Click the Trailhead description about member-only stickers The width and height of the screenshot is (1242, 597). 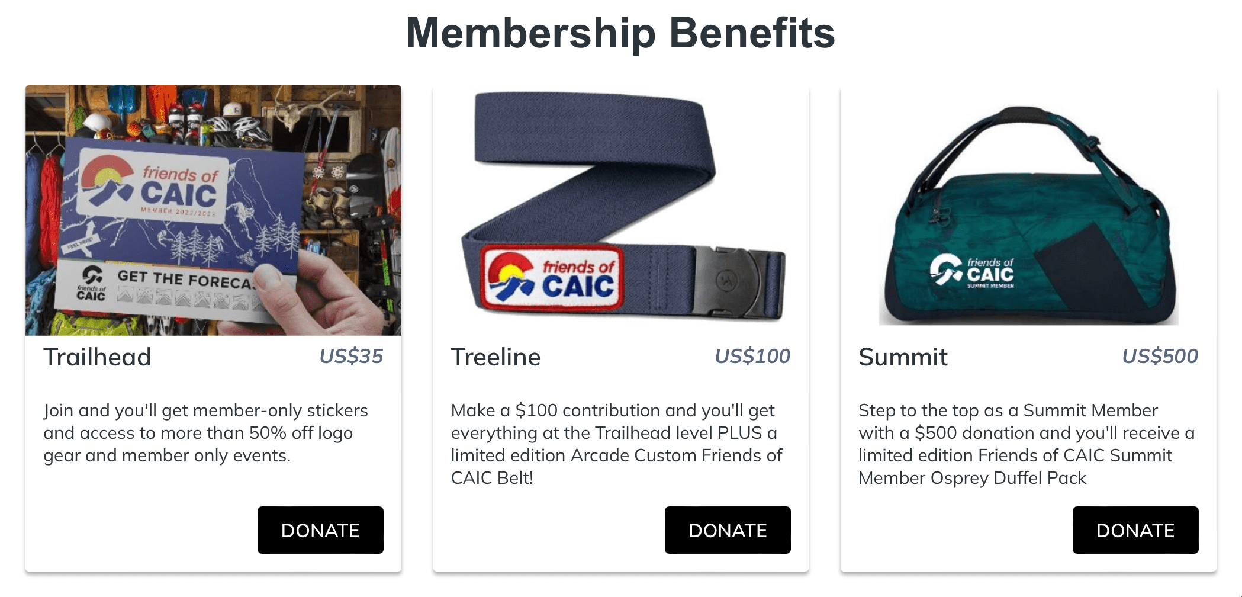(x=205, y=433)
